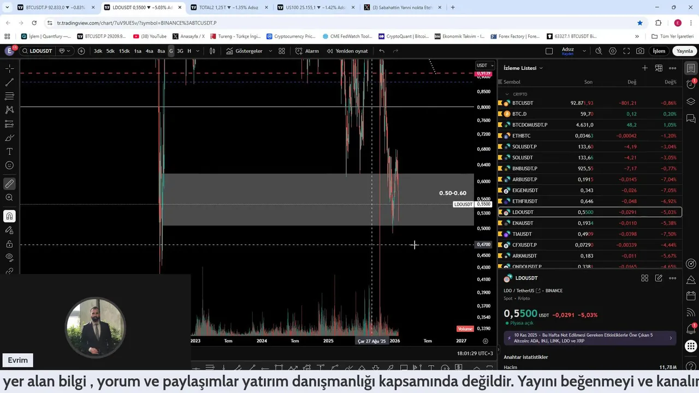The image size is (699, 393).
Task: Open advanced view of the watchlist
Action: 659,68
